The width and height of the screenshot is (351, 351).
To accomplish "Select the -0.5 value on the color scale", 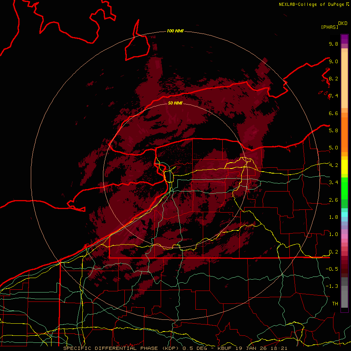I will pos(332,269).
